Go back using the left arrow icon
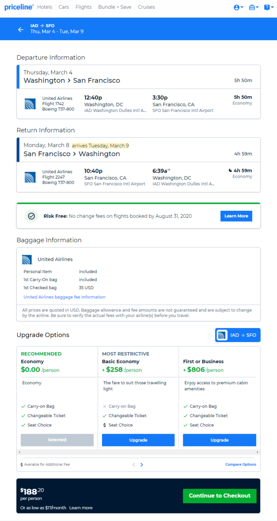The height and width of the screenshot is (521, 277). pyautogui.click(x=21, y=29)
